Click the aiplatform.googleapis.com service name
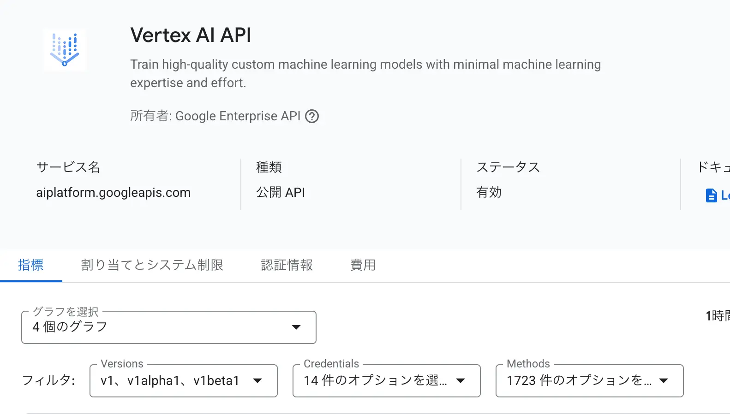Image resolution: width=730 pixels, height=414 pixels. click(x=114, y=193)
